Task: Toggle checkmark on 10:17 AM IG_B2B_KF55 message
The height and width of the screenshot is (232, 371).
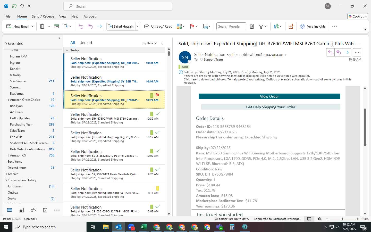Action: pos(157,132)
